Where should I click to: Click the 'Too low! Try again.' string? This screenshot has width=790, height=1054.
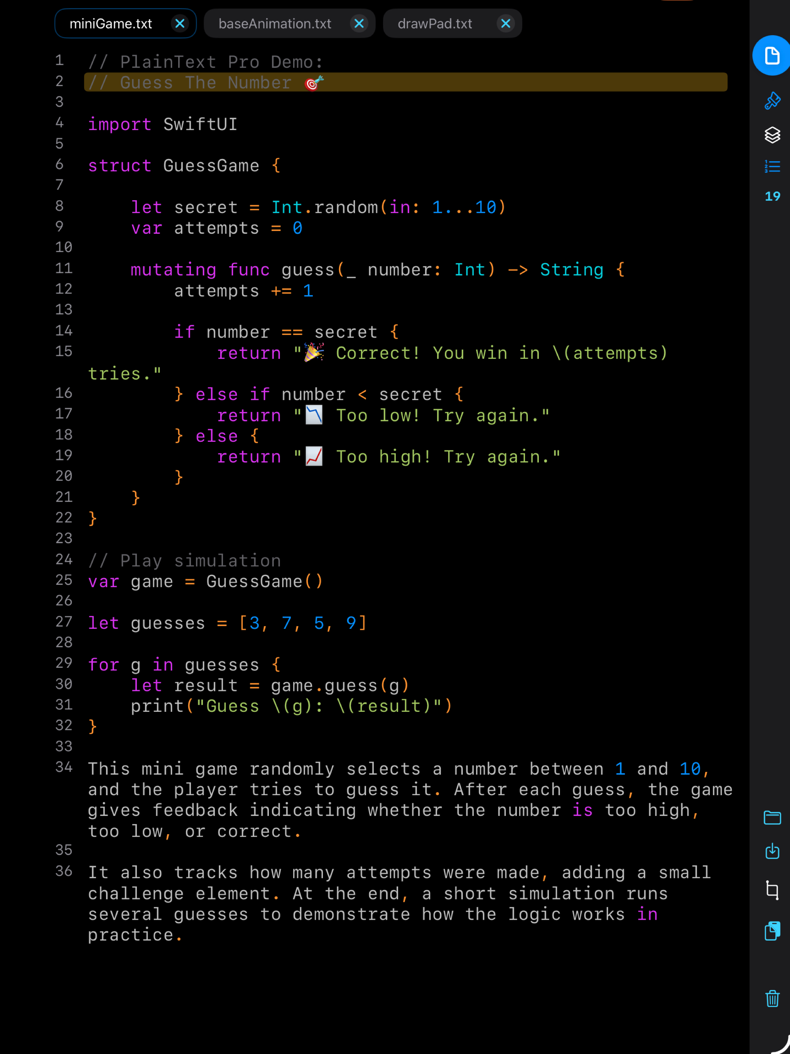coord(422,416)
